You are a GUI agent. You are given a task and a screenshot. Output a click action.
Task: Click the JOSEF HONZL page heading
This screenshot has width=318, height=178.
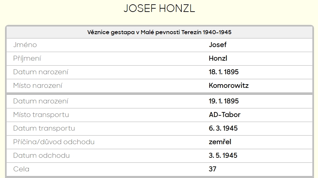(x=159, y=8)
